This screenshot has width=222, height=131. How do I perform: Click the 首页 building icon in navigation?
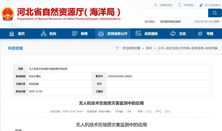[x=12, y=34]
